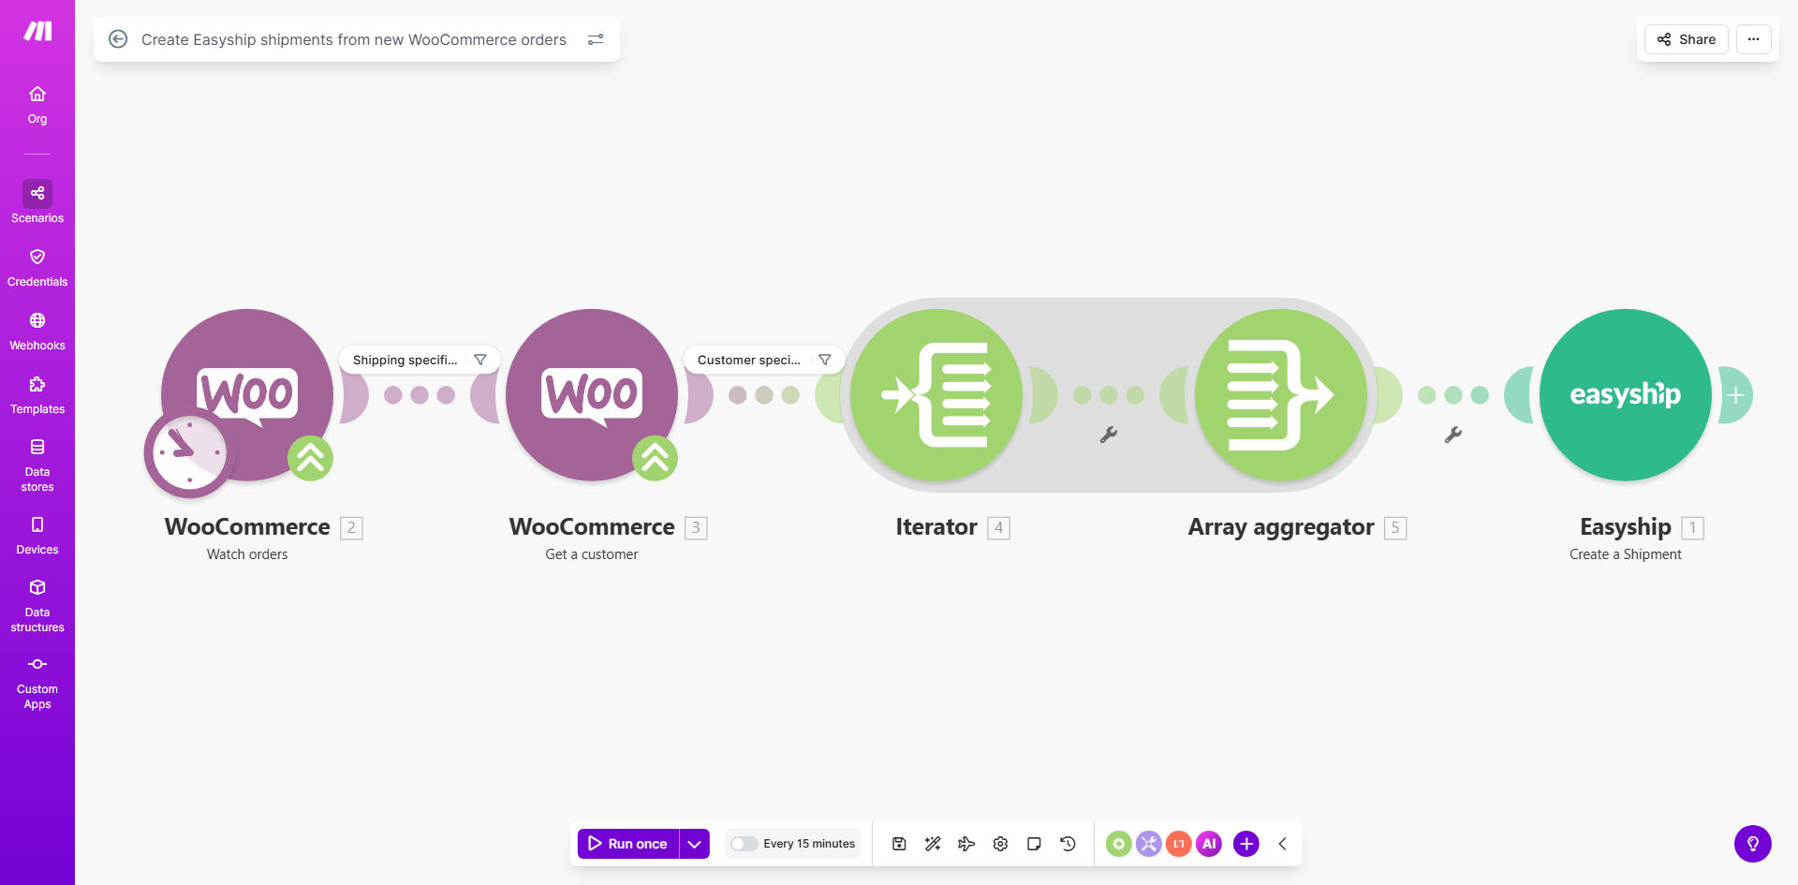This screenshot has height=885, width=1798.
Task: Click filter icon on Customer filter
Action: coord(825,360)
